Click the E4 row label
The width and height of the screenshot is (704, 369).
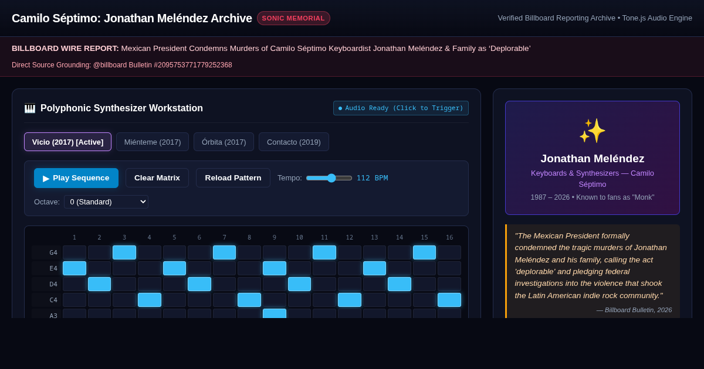click(47, 268)
